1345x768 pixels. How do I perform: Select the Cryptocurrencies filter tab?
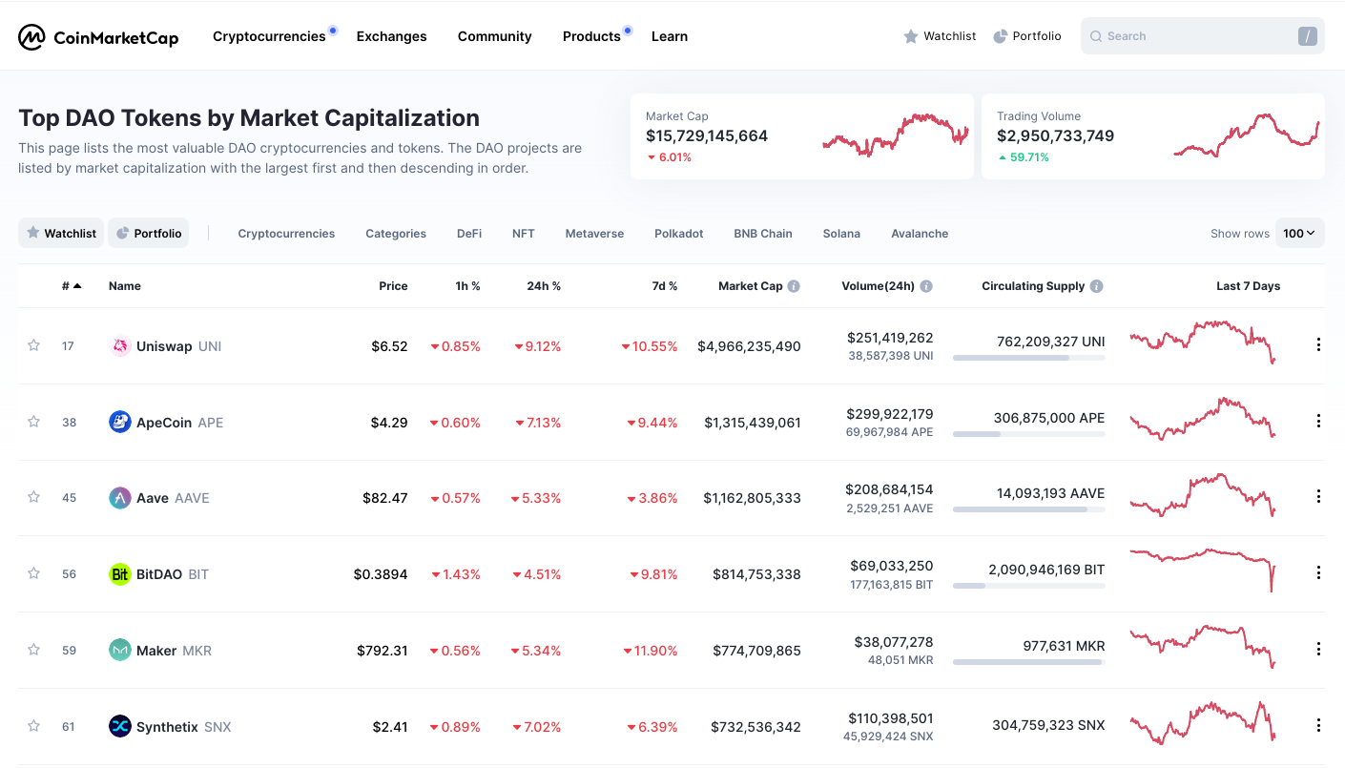(x=286, y=234)
